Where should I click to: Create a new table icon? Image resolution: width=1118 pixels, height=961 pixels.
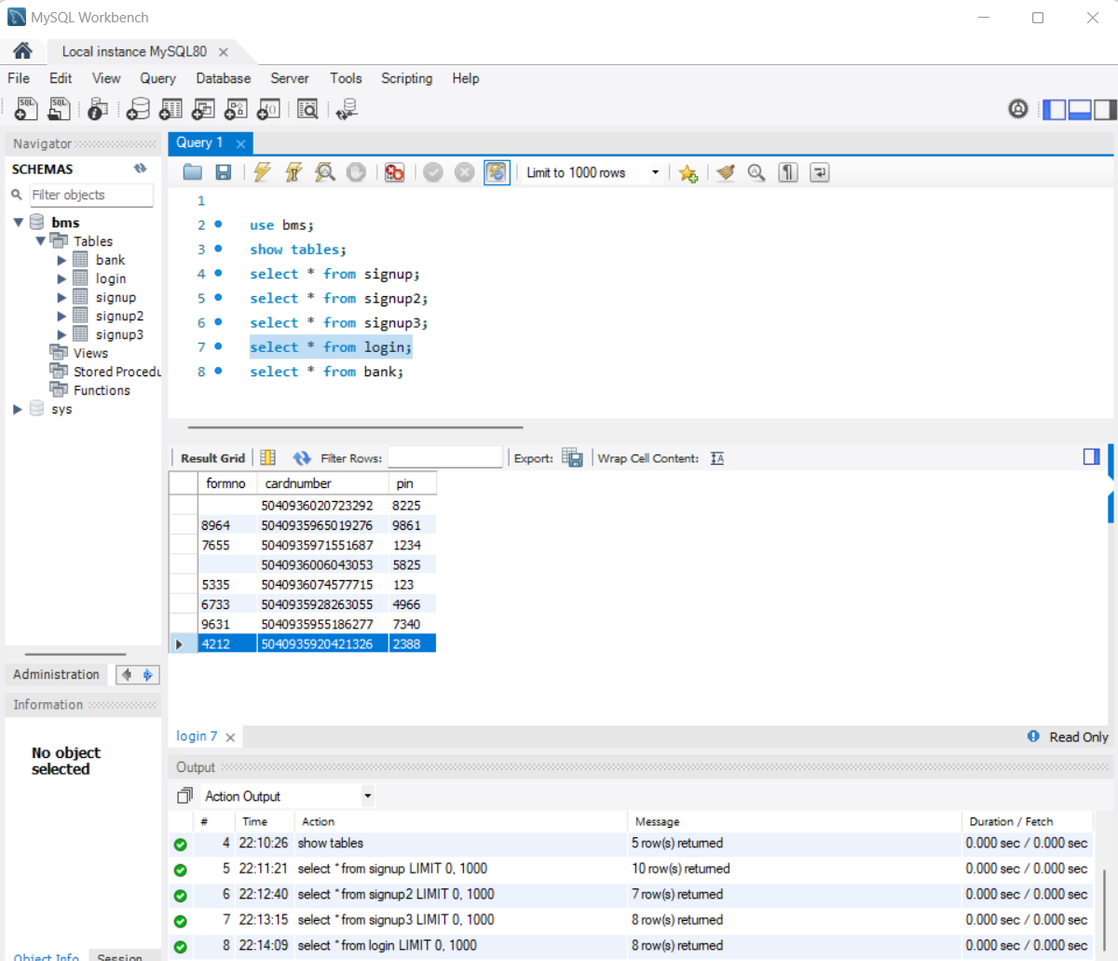[x=170, y=109]
